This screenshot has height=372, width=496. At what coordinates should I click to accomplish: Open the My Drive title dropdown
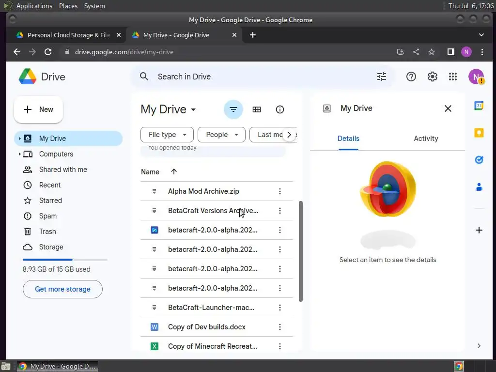[168, 109]
